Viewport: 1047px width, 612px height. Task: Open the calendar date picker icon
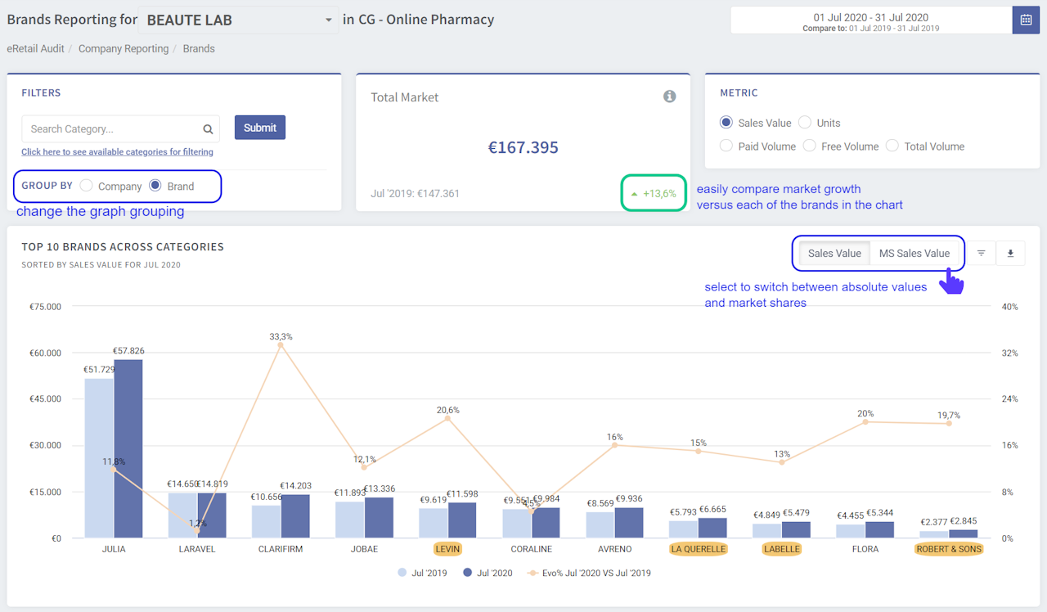[1026, 20]
